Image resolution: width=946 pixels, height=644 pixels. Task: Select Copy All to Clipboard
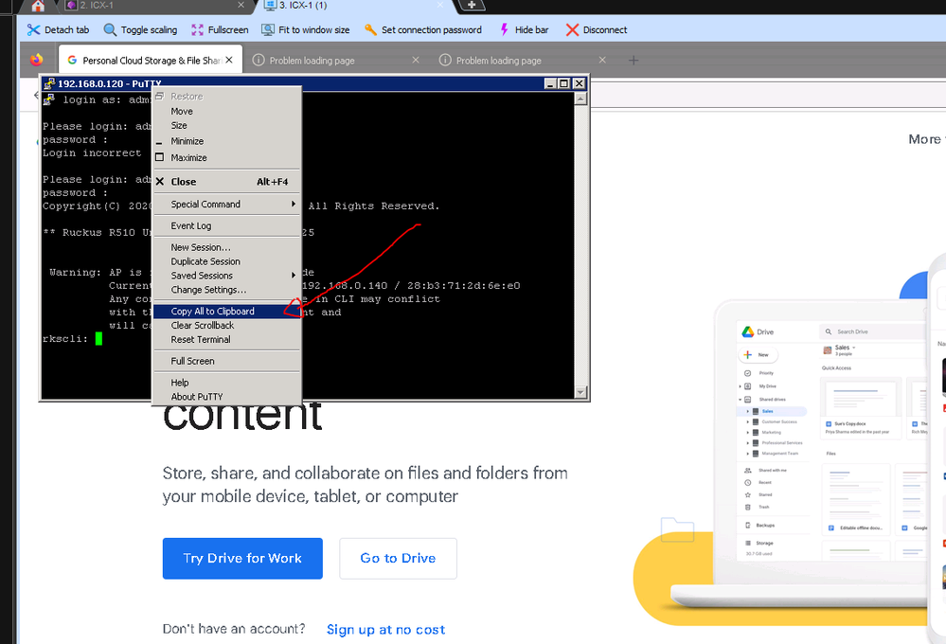(x=213, y=312)
